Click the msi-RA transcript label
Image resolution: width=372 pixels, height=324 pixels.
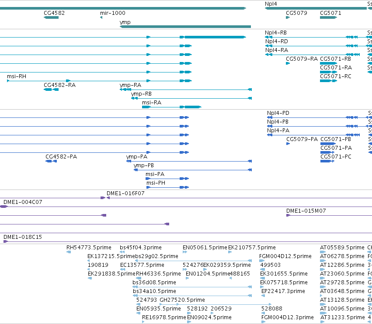tap(152, 102)
